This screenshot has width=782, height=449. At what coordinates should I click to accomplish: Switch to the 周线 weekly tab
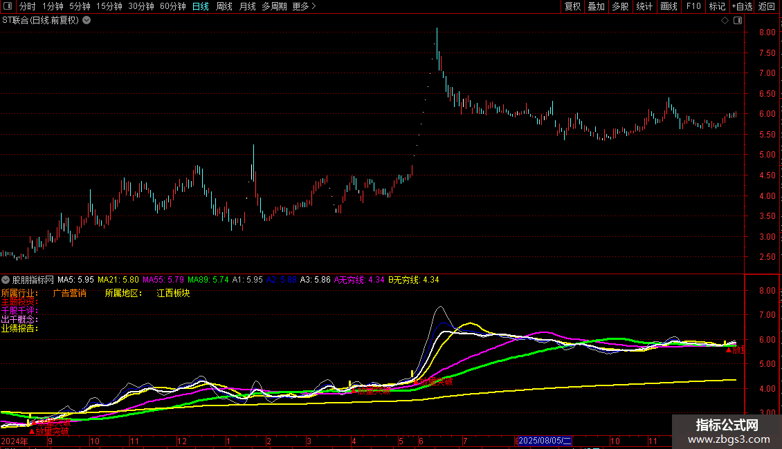point(224,6)
